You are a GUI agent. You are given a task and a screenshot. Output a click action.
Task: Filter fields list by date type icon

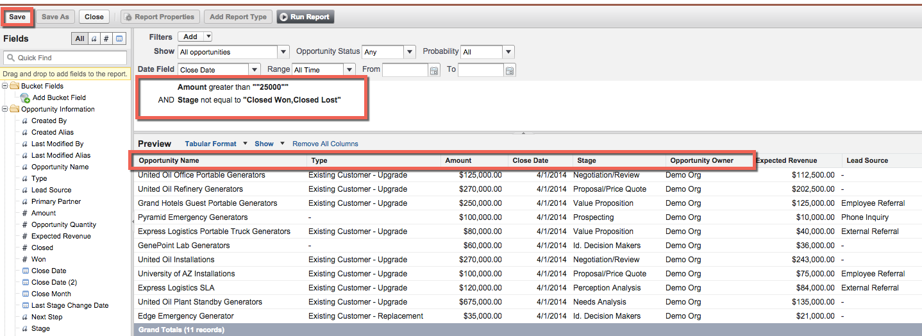tap(119, 39)
